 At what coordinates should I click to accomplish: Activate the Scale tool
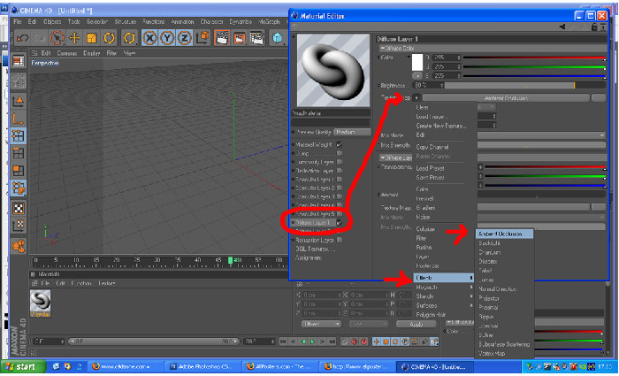[92, 38]
